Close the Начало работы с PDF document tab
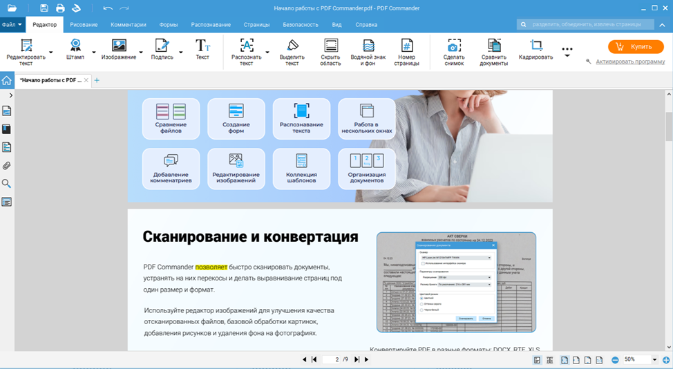 pos(86,80)
